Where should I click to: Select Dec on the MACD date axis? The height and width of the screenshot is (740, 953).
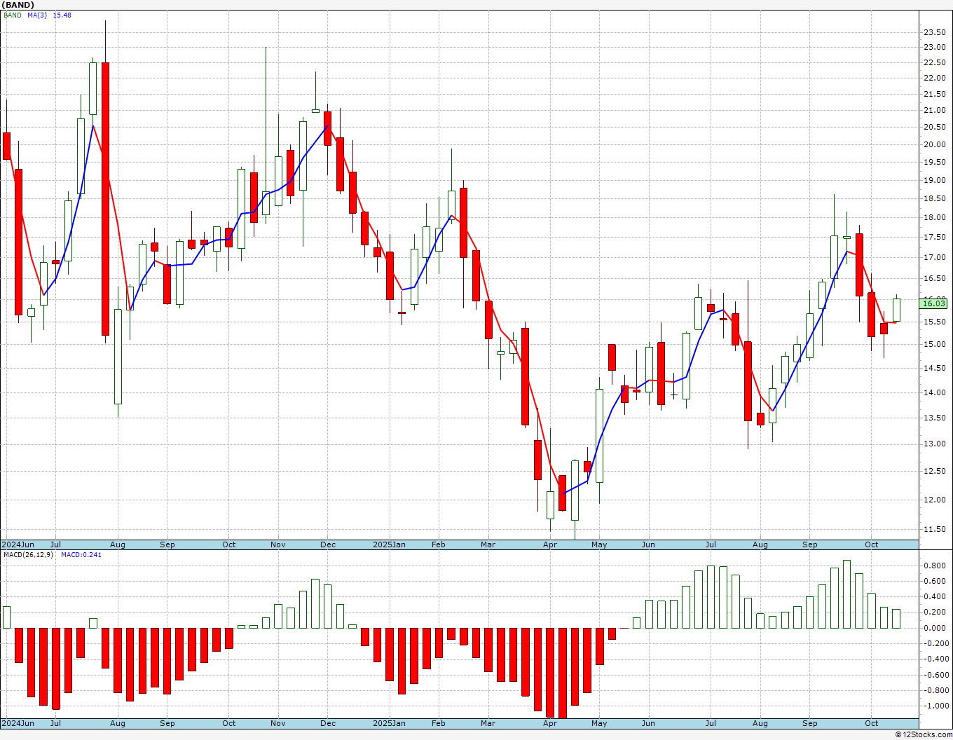[x=328, y=723]
